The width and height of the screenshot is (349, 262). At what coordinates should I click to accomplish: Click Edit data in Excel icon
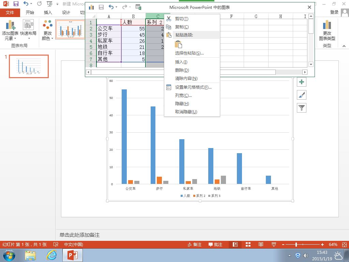138,7
